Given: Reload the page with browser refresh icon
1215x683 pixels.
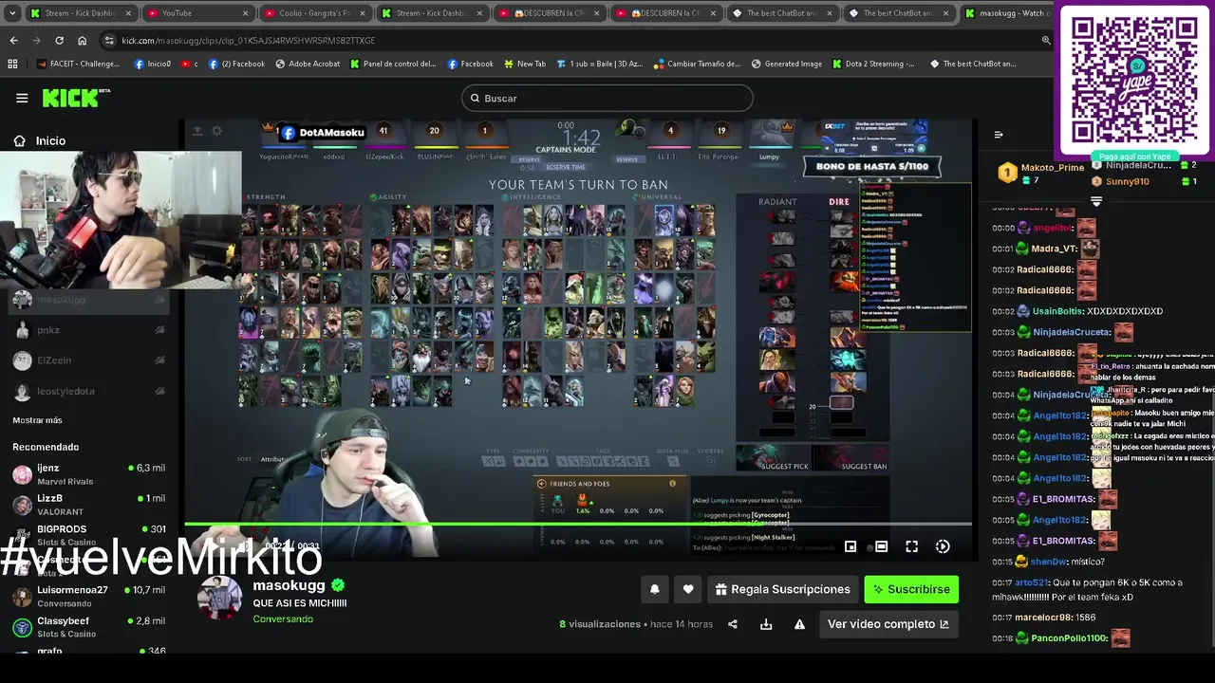Looking at the screenshot, I should pos(59,41).
